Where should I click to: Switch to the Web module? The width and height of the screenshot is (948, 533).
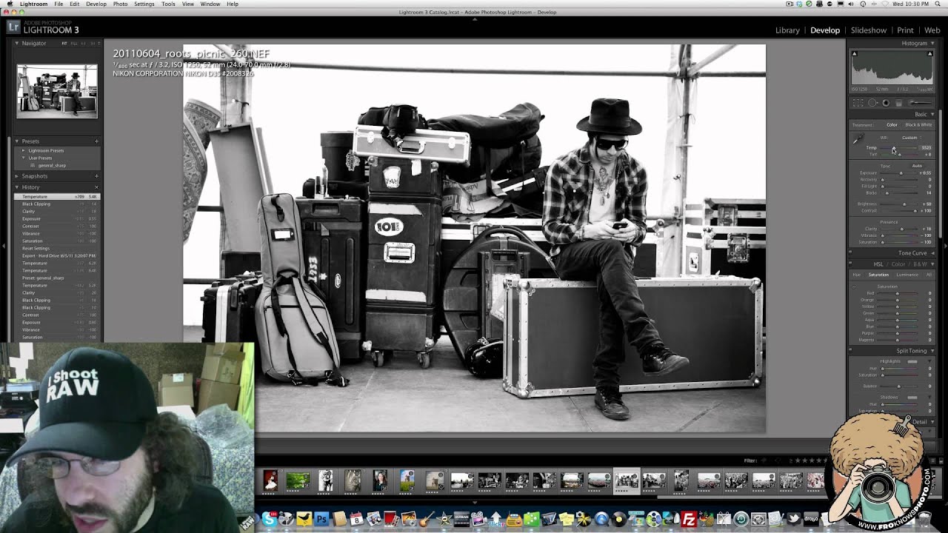click(x=932, y=30)
